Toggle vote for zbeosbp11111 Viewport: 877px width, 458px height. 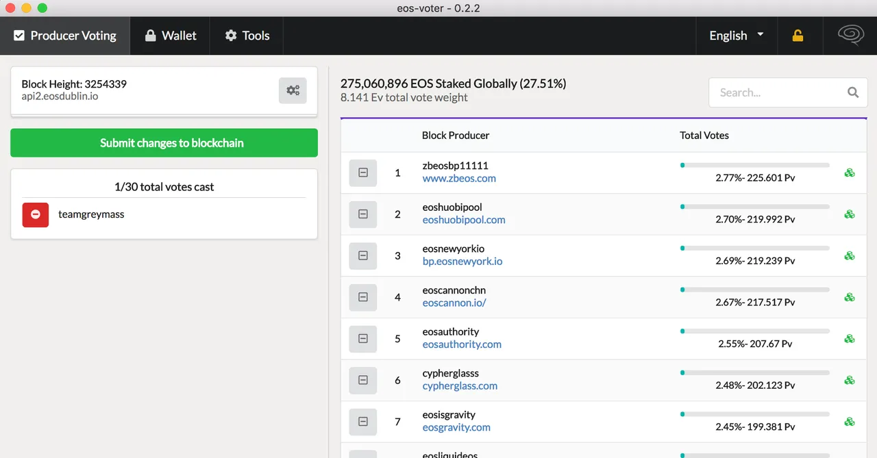(x=363, y=173)
